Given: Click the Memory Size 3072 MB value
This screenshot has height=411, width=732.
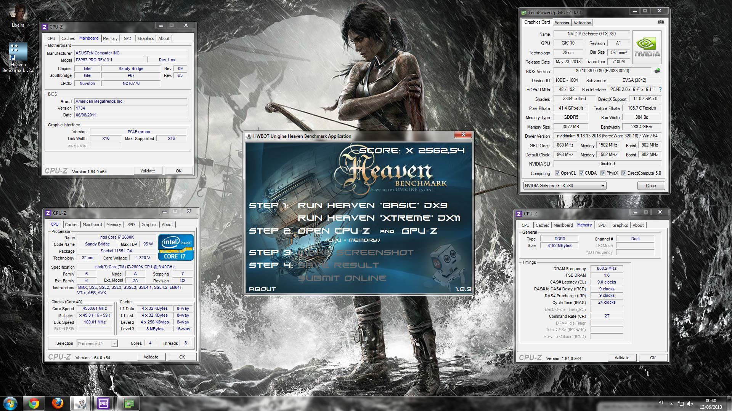Looking at the screenshot, I should click(x=571, y=127).
